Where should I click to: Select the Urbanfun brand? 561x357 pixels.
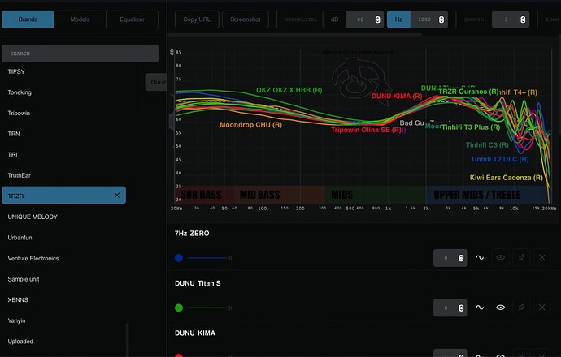(20, 238)
